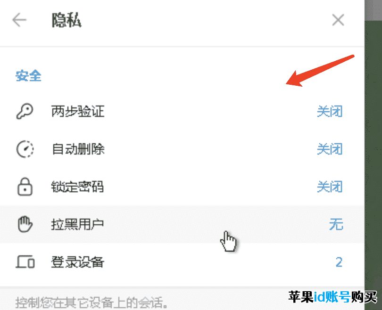Click the devices icon for 登录设备
This screenshot has width=382, height=310.
click(25, 262)
